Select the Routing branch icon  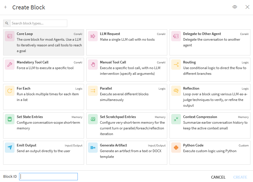coord(176,65)
